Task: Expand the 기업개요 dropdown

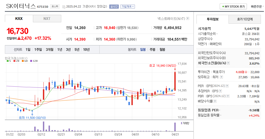Action: (x=128, y=6)
